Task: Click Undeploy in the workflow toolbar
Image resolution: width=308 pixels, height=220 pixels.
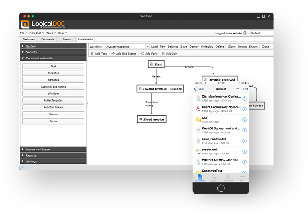Action: tap(207, 47)
